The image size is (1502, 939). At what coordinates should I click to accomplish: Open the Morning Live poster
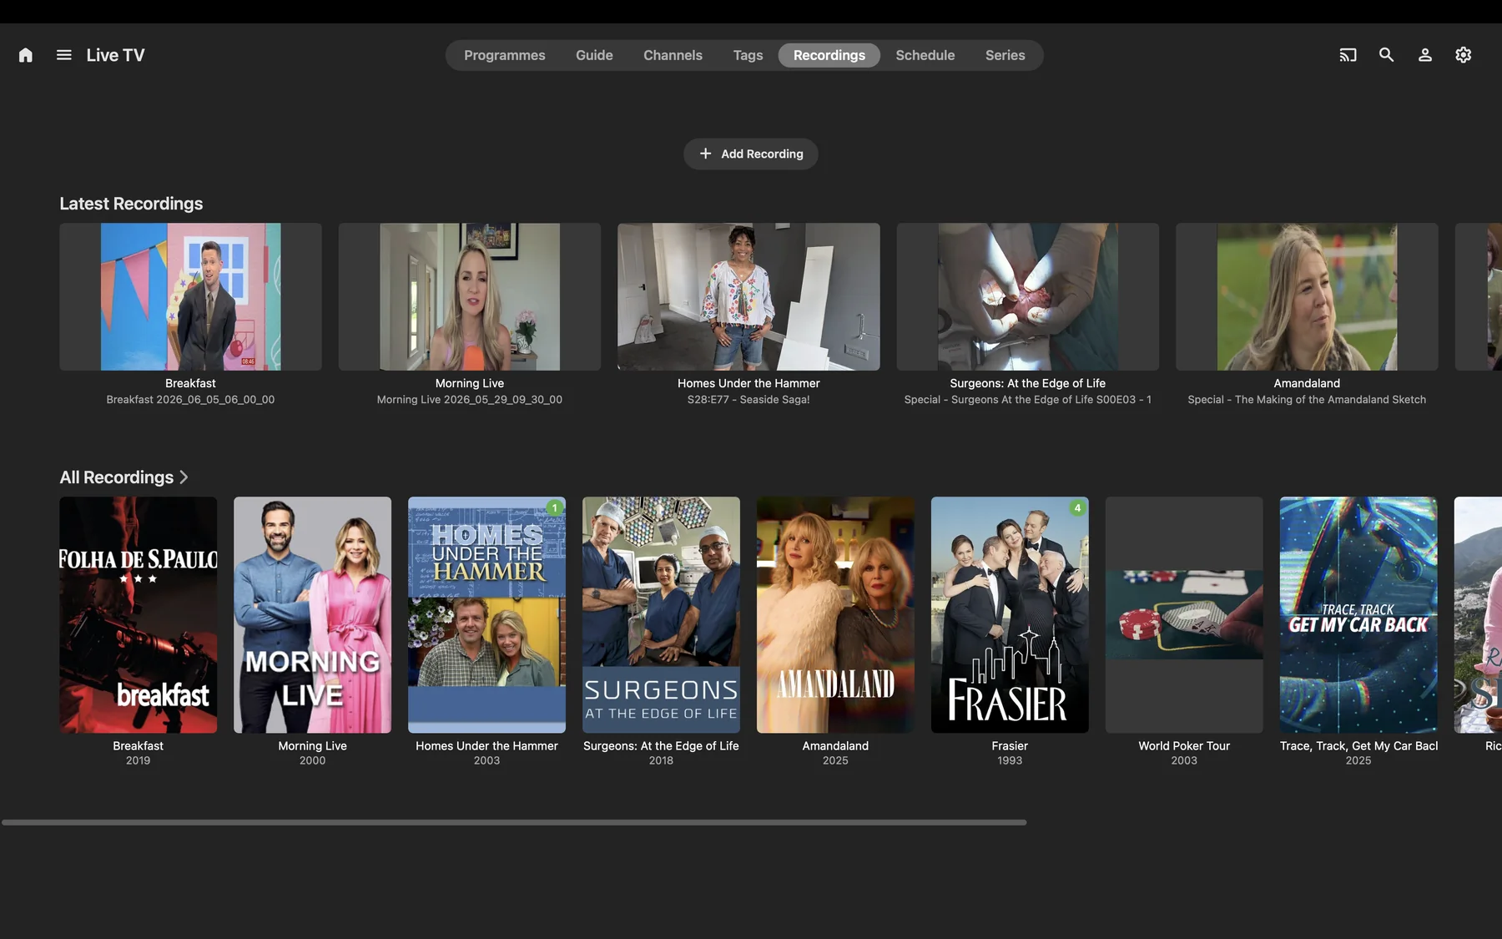[x=312, y=615]
